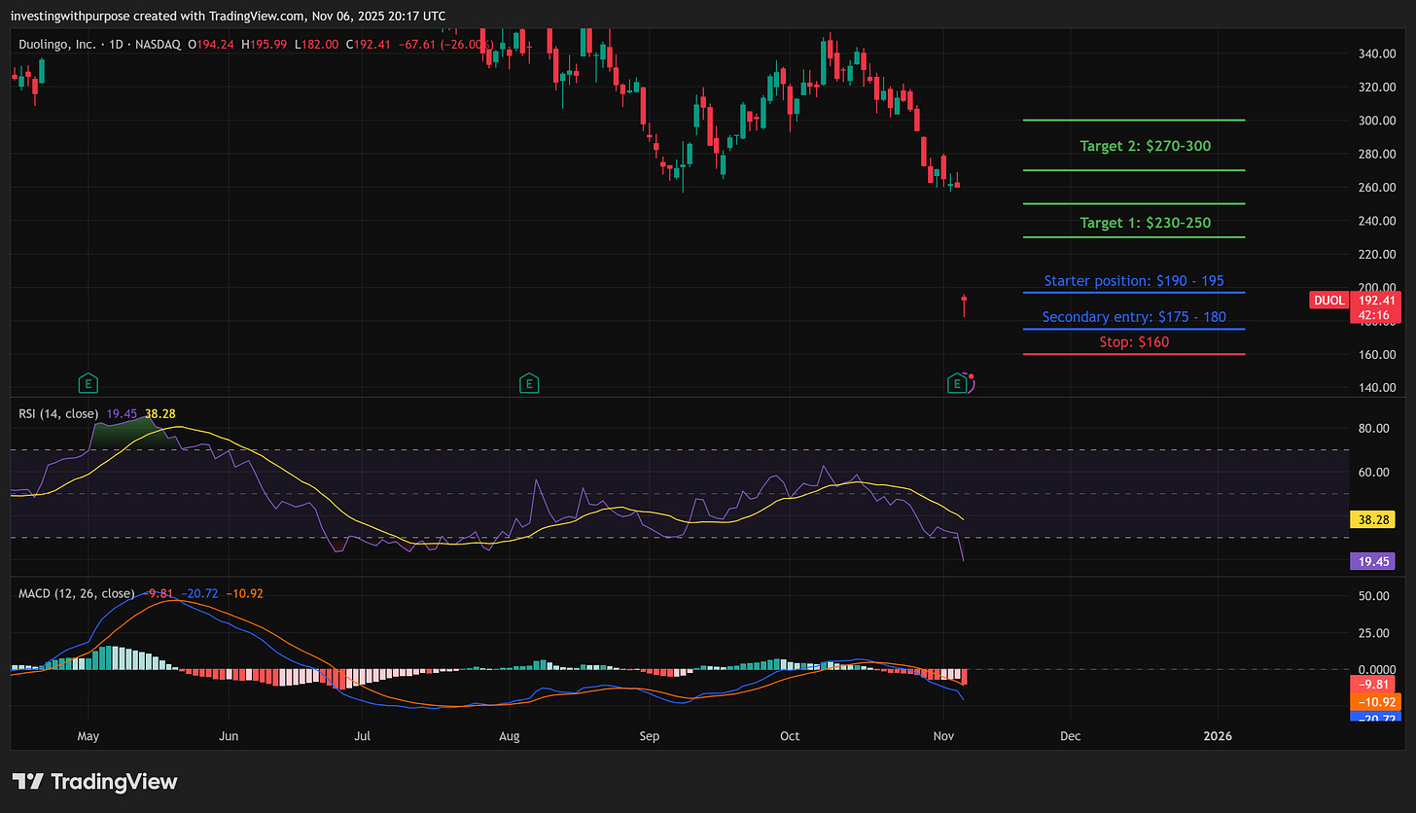This screenshot has width=1416, height=813.
Task: Click the low value L182.00
Action: pyautogui.click(x=315, y=45)
